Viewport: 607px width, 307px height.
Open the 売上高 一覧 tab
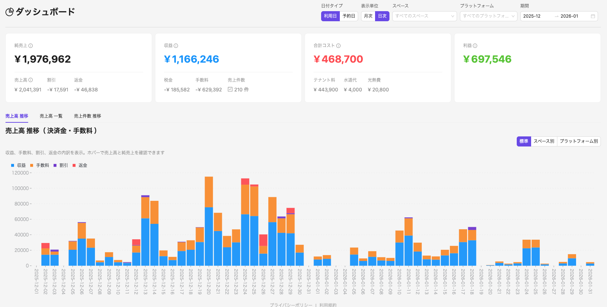[x=51, y=116]
